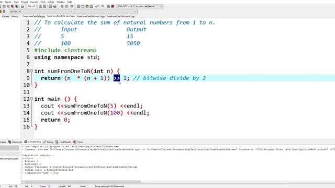The width and height of the screenshot is (335, 188).
Task: Click the Compile and Run toolbar icon
Action: point(87,6)
